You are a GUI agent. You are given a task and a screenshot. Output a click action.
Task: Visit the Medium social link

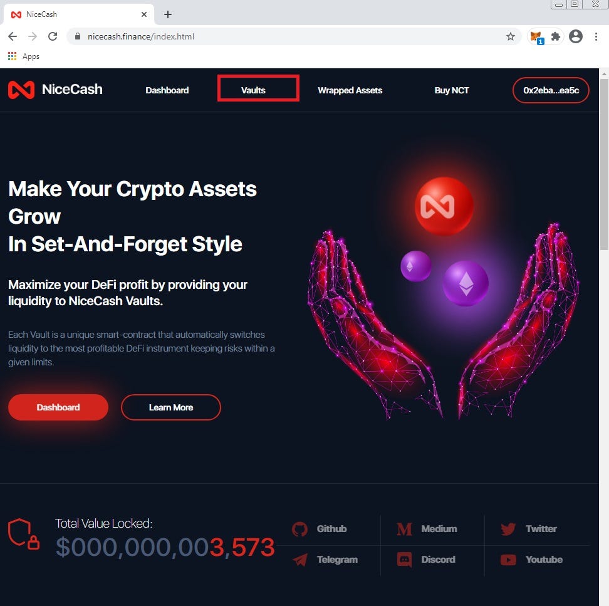pyautogui.click(x=427, y=529)
